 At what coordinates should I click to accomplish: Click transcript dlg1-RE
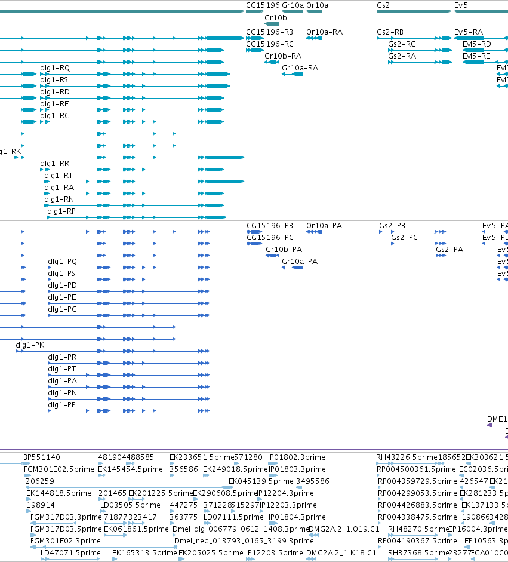pos(54,104)
